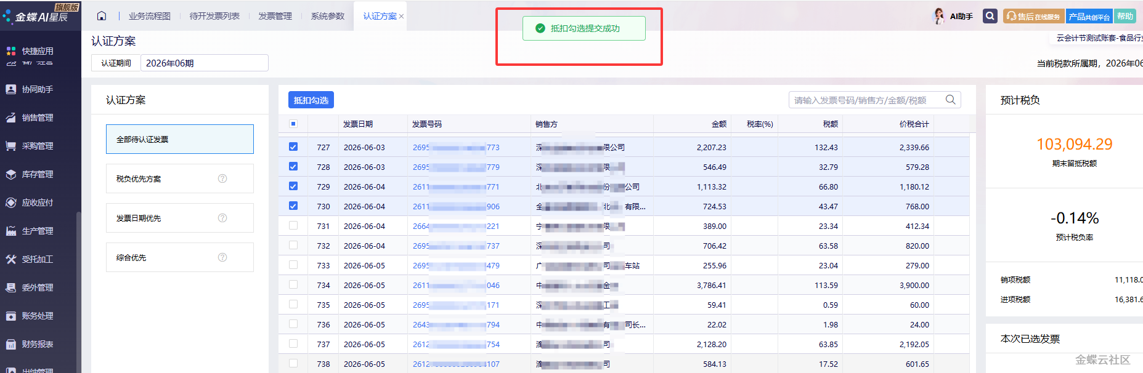Open invoice number link in row 729
This screenshot has width=1143, height=373.
[456, 186]
